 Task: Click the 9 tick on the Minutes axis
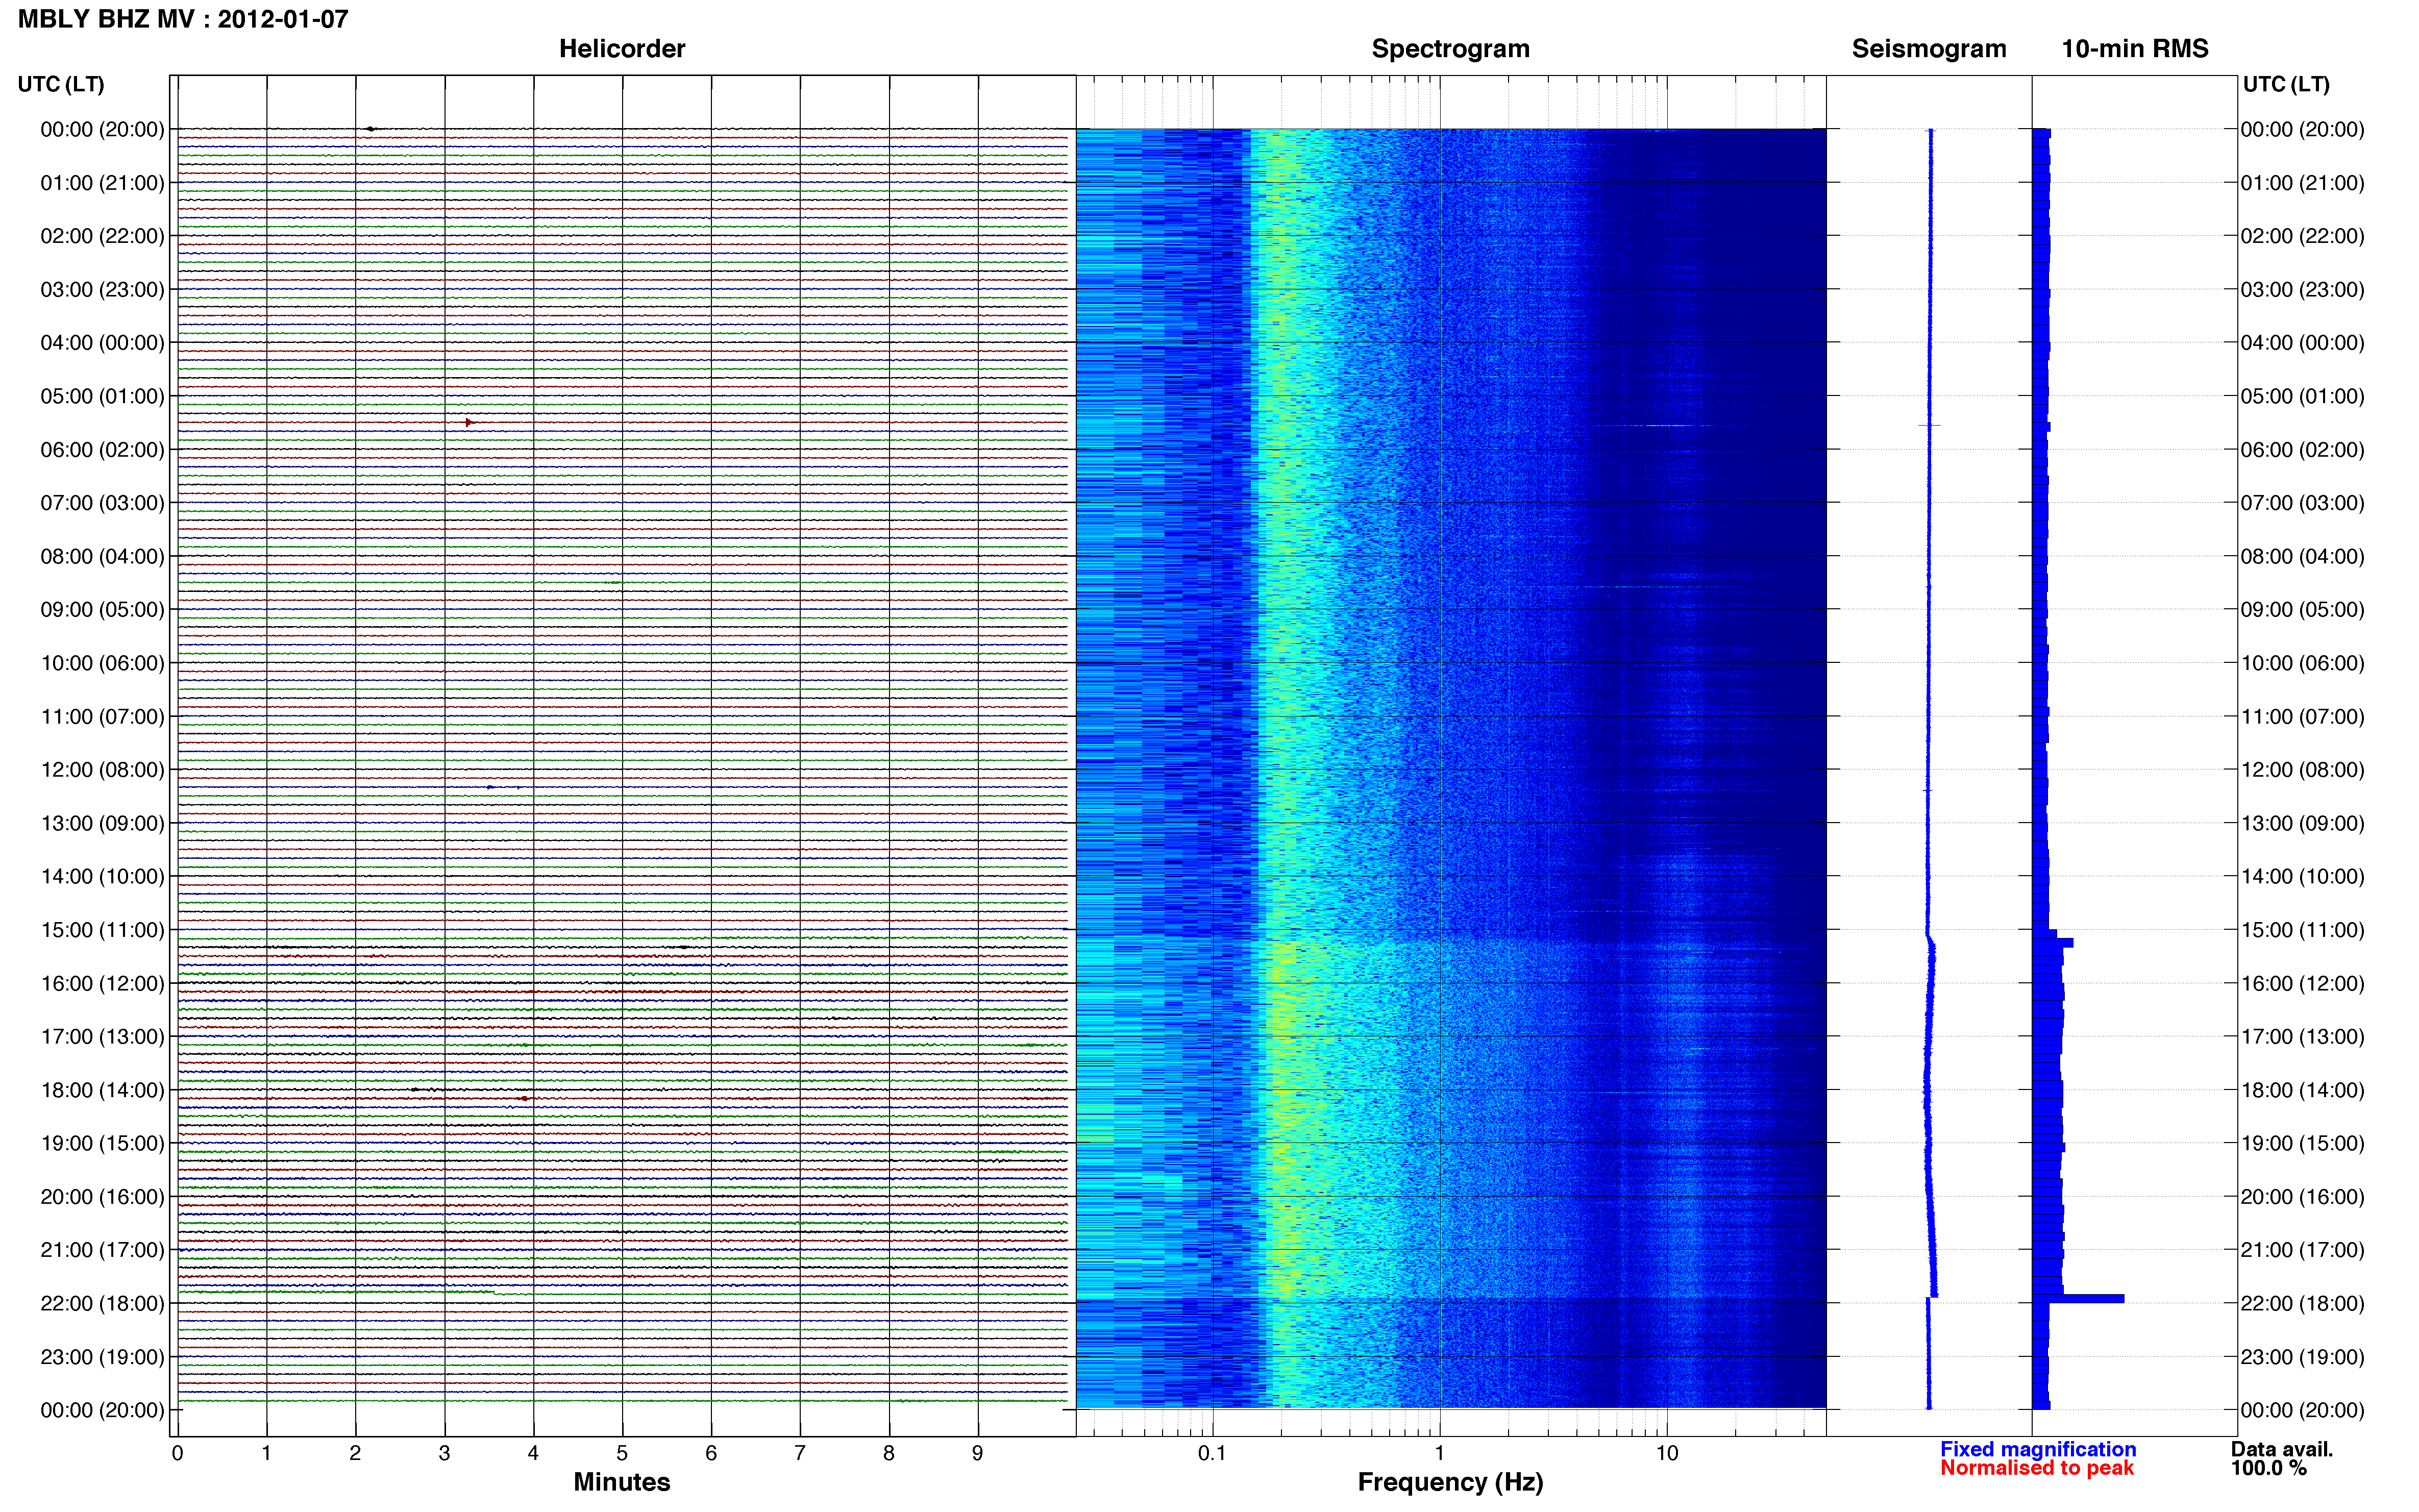point(978,1454)
